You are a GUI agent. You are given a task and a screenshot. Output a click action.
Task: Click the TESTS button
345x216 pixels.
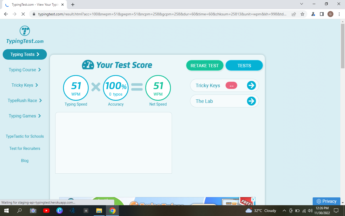(x=244, y=66)
